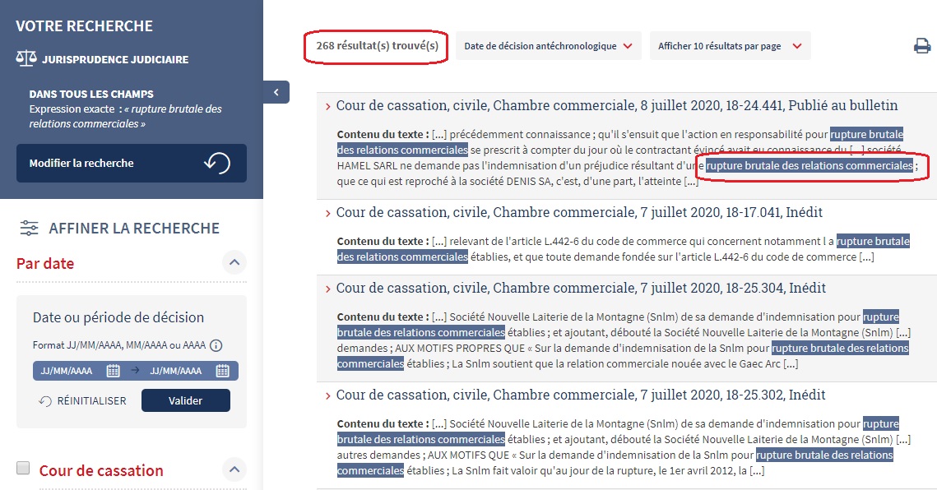Open decision 8 juillet 2020, 18-24.441
The width and height of the screenshot is (937, 490).
tap(617, 105)
